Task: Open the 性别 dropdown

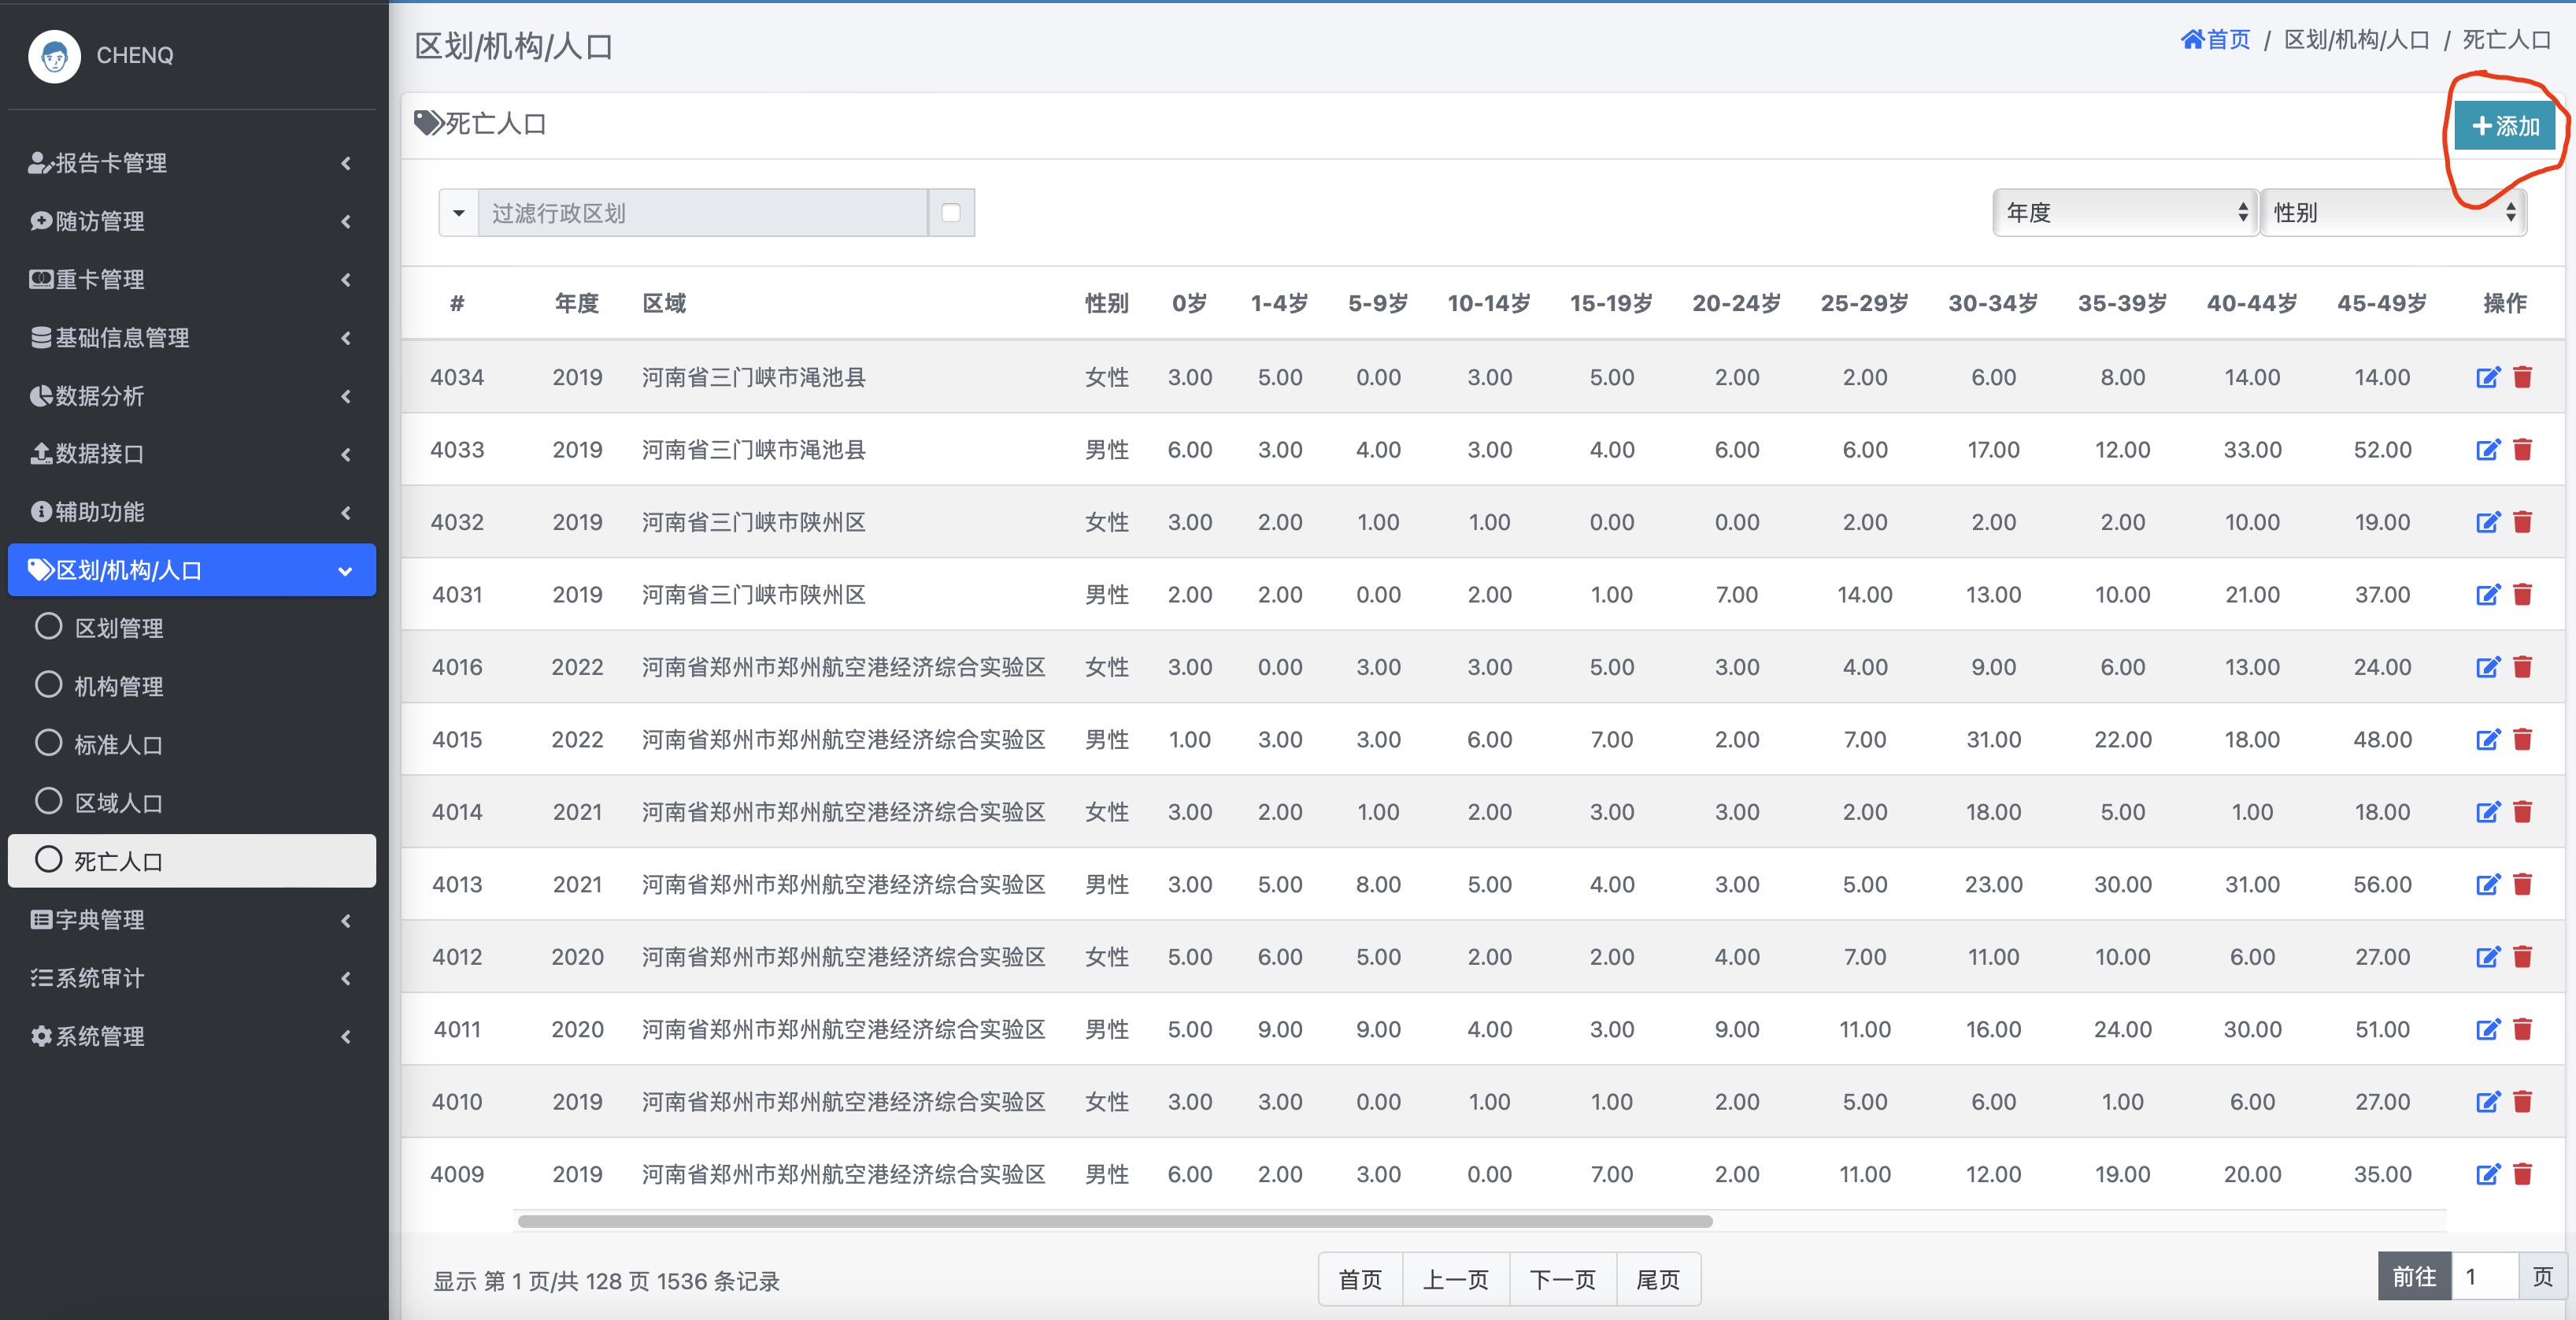Action: click(2393, 213)
